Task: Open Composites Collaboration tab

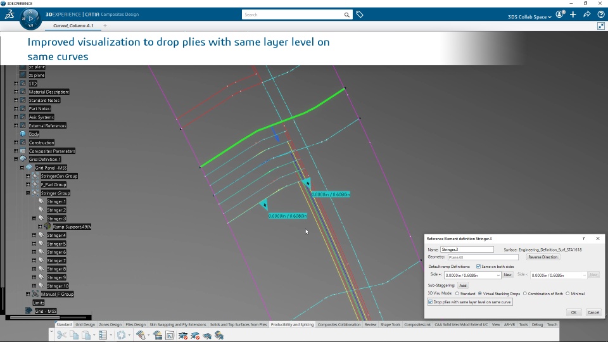Action: (x=339, y=324)
